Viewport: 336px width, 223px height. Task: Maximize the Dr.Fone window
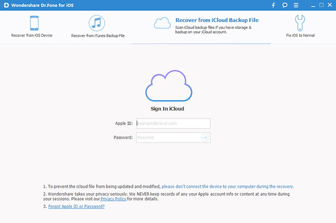pos(322,5)
